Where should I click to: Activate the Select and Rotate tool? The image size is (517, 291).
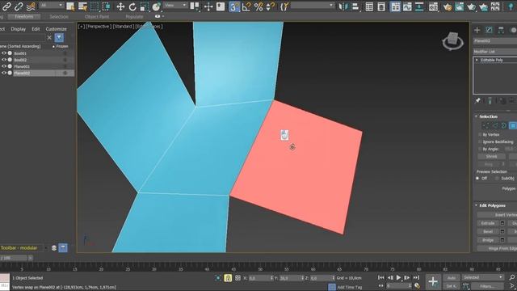(x=132, y=6)
